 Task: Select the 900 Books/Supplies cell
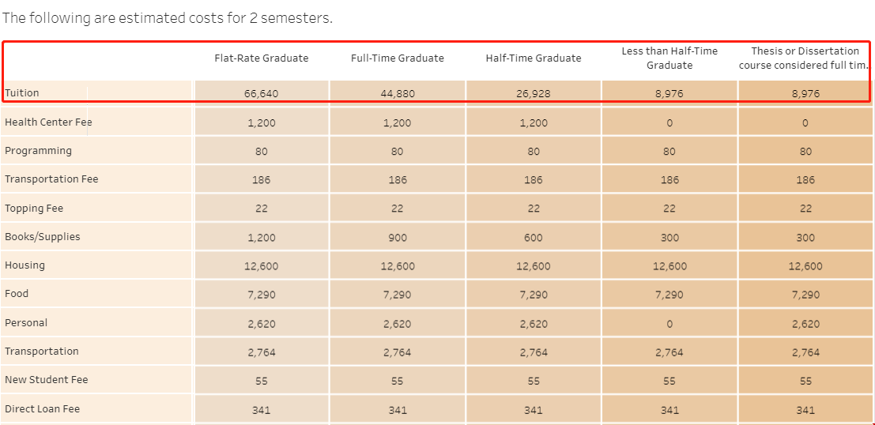pyautogui.click(x=398, y=238)
